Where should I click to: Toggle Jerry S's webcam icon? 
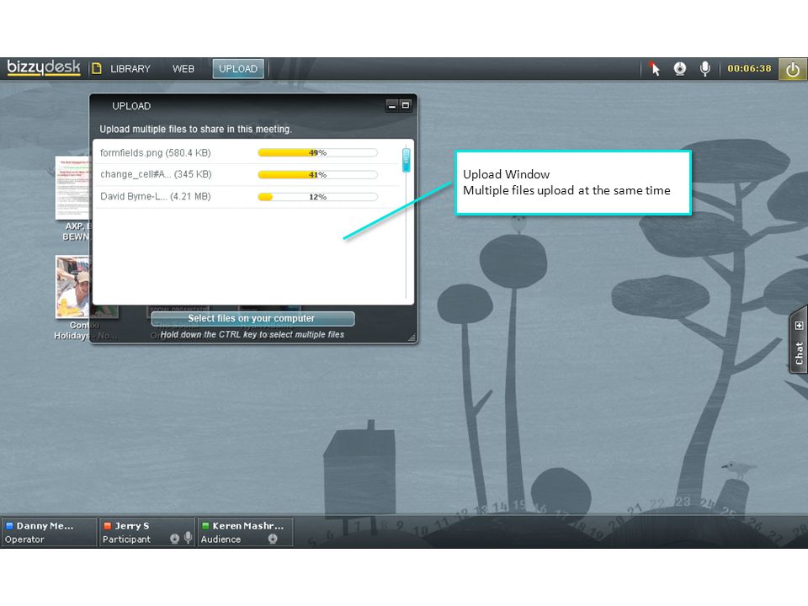point(175,539)
